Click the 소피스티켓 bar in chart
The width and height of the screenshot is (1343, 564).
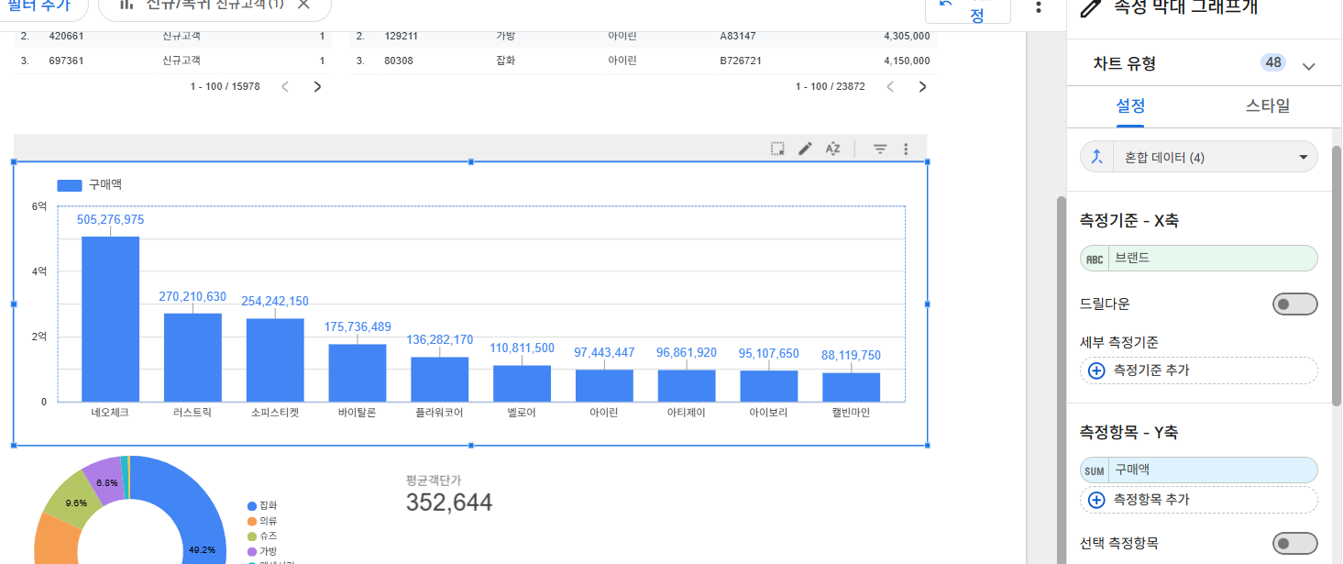coord(275,360)
